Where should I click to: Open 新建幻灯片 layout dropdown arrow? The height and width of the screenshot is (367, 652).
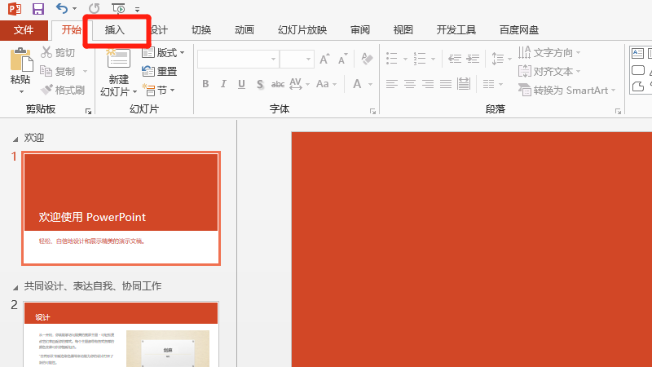[134, 91]
